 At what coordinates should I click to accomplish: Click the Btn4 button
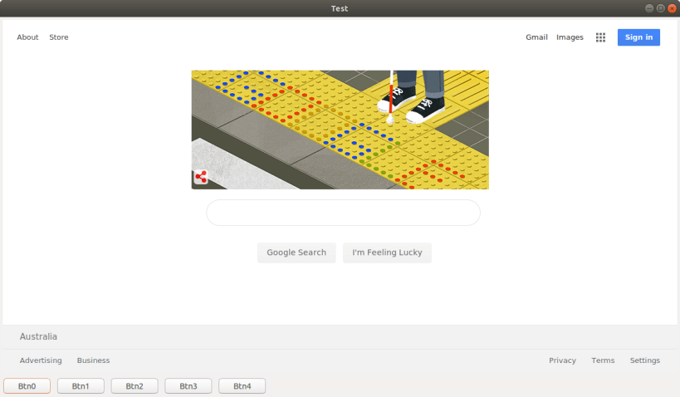click(242, 385)
